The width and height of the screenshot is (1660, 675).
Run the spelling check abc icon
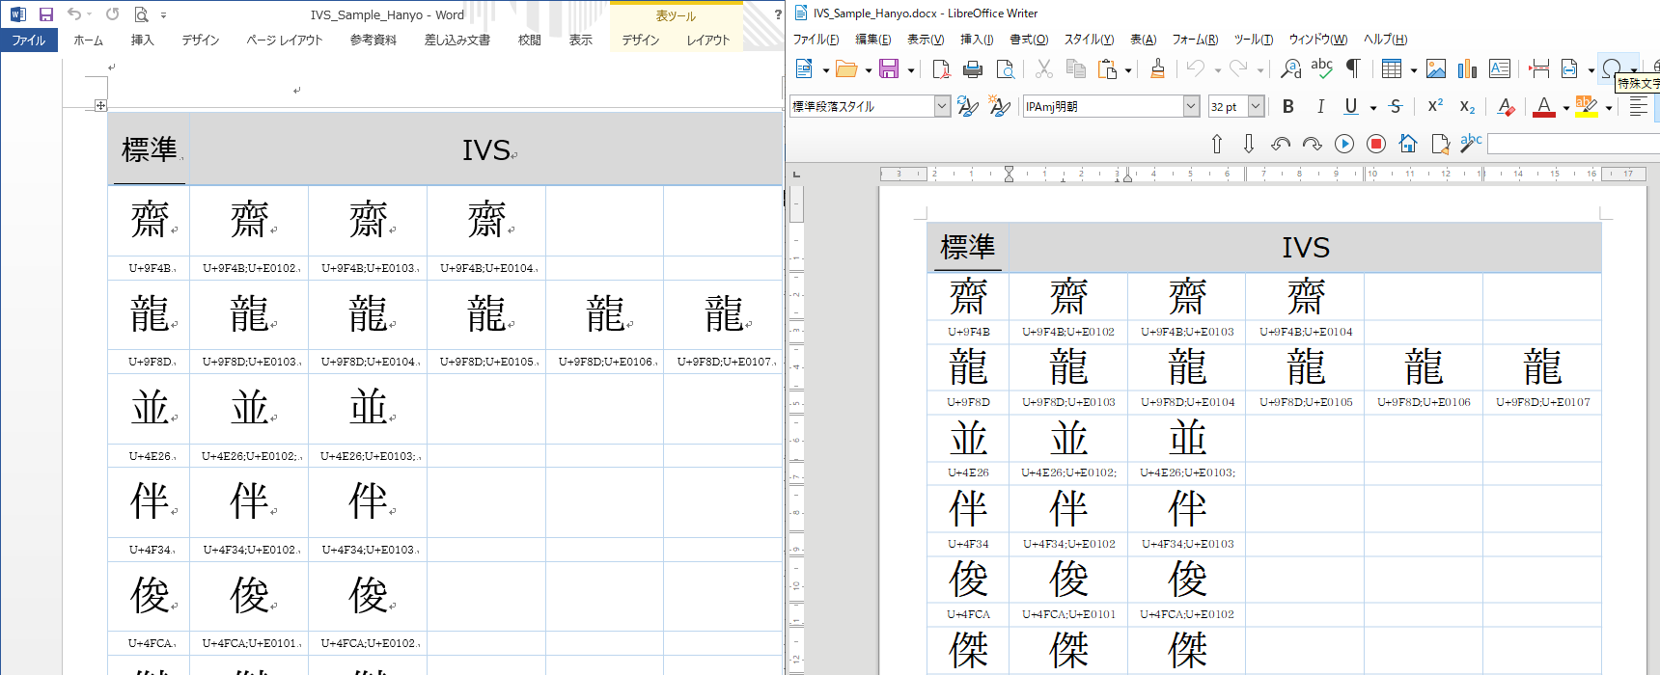click(x=1321, y=68)
